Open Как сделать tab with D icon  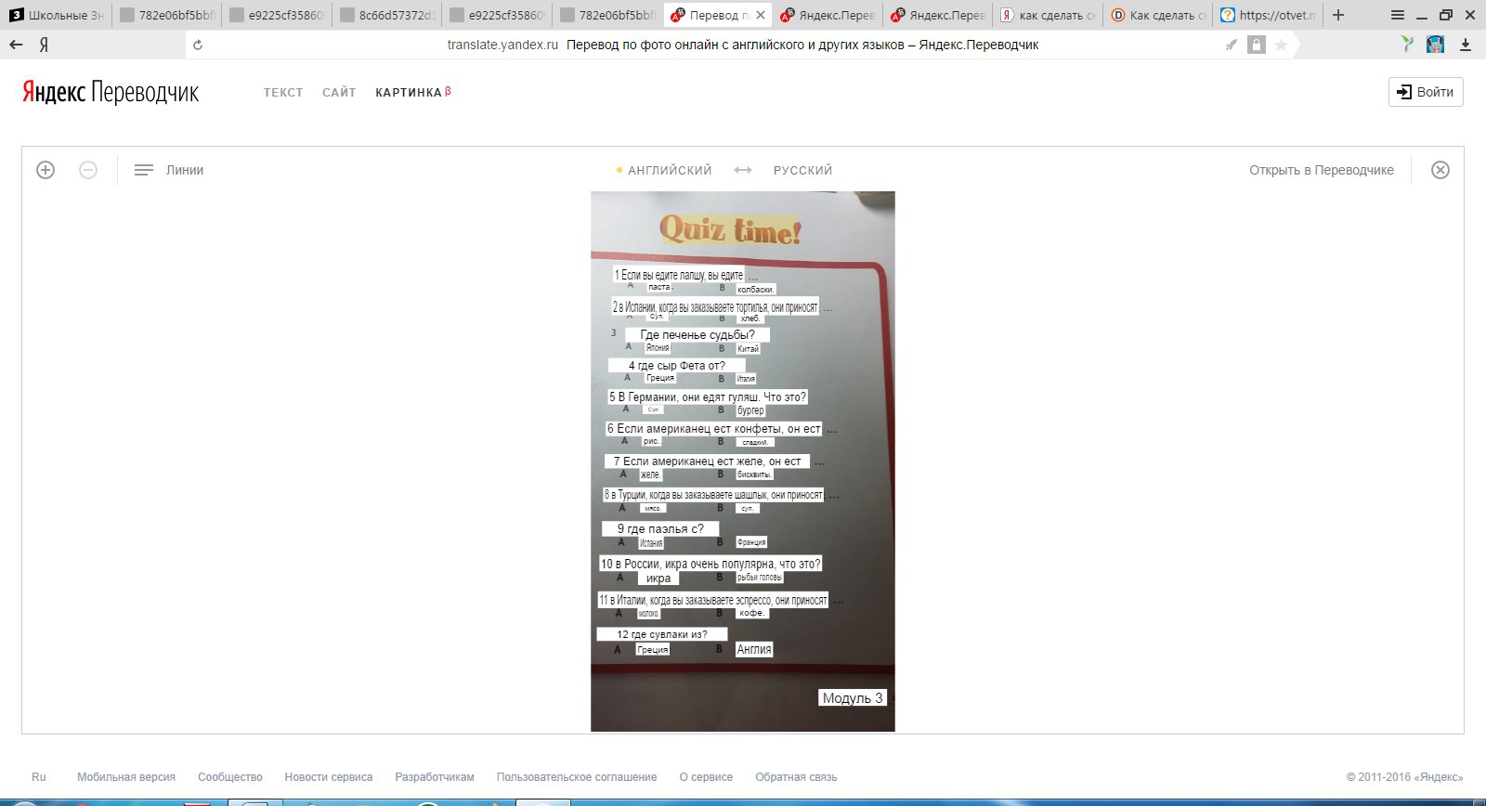[x=1158, y=15]
